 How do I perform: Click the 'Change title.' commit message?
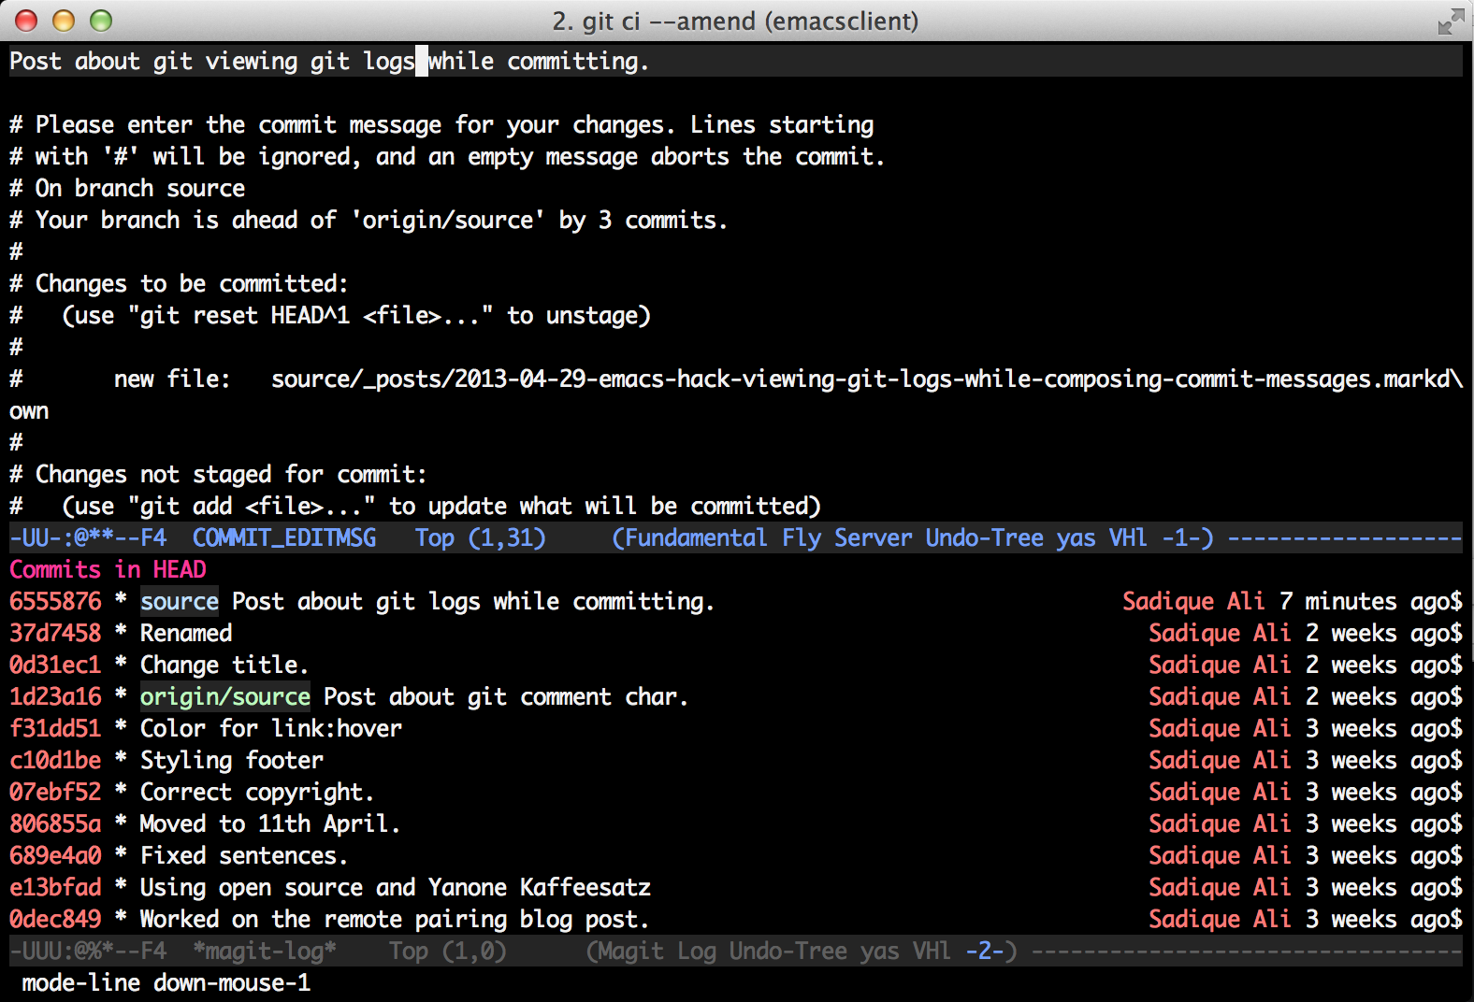[x=224, y=665]
